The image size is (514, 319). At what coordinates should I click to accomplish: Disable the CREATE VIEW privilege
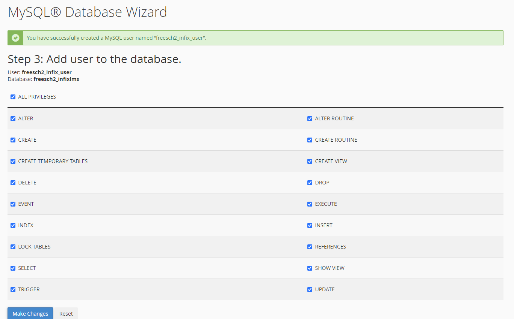click(310, 162)
